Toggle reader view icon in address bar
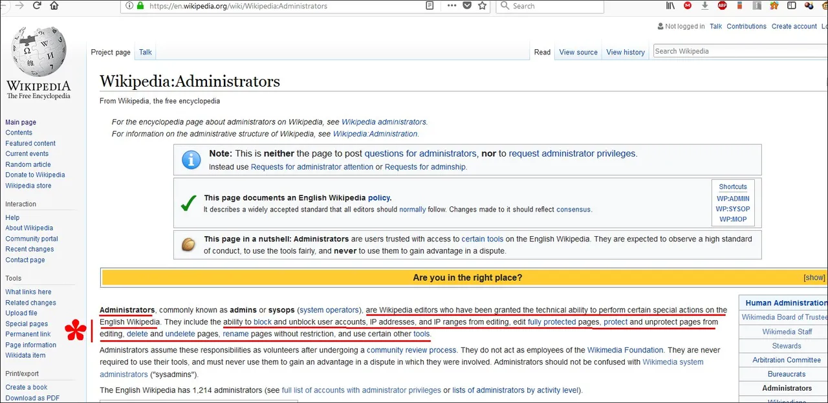 [430, 6]
